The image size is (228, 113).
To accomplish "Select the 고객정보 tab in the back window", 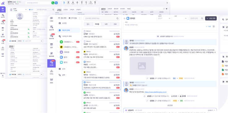I will [x=59, y=10].
